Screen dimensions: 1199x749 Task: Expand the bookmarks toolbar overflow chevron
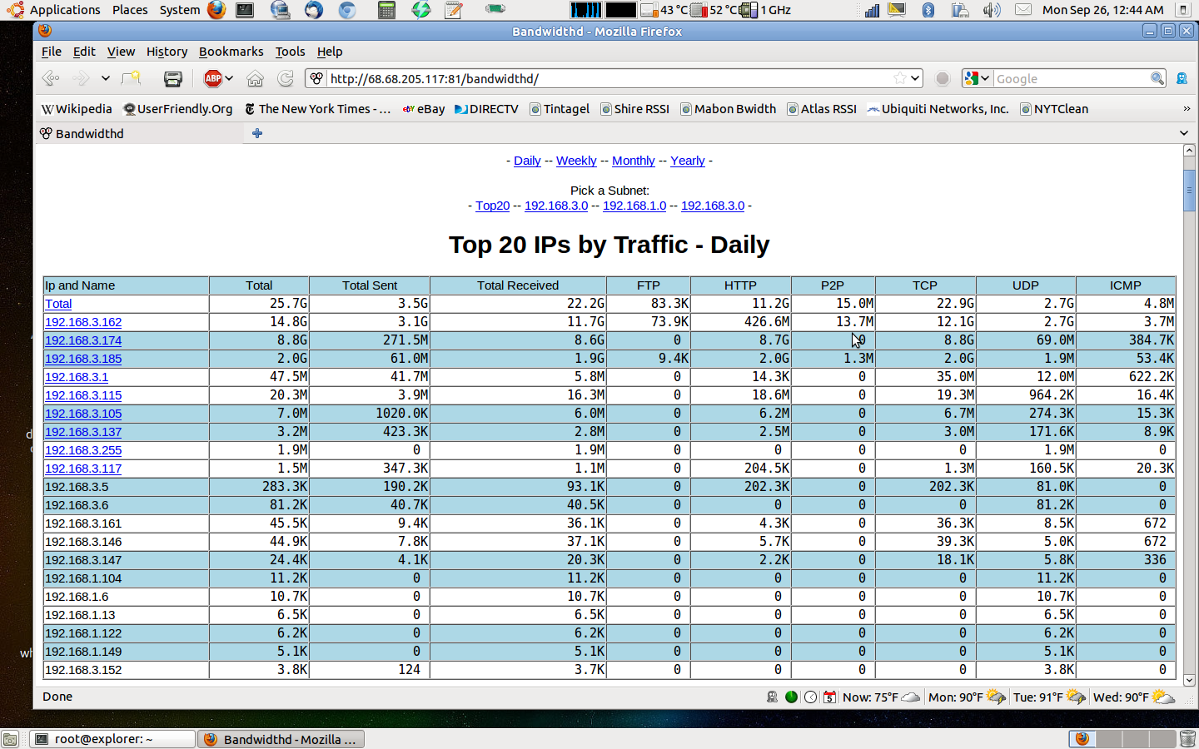[1187, 109]
